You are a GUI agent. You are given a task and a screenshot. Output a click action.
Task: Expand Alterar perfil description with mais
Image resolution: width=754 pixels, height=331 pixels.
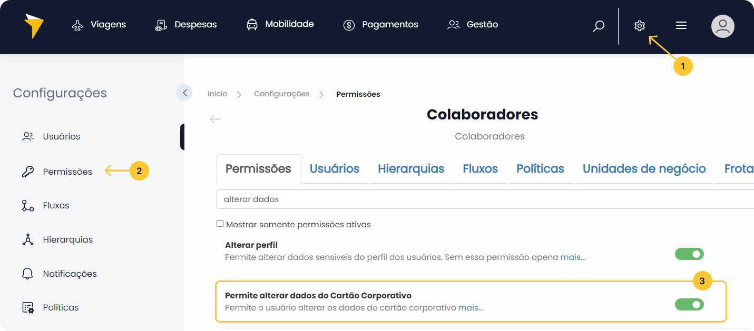[x=573, y=257]
